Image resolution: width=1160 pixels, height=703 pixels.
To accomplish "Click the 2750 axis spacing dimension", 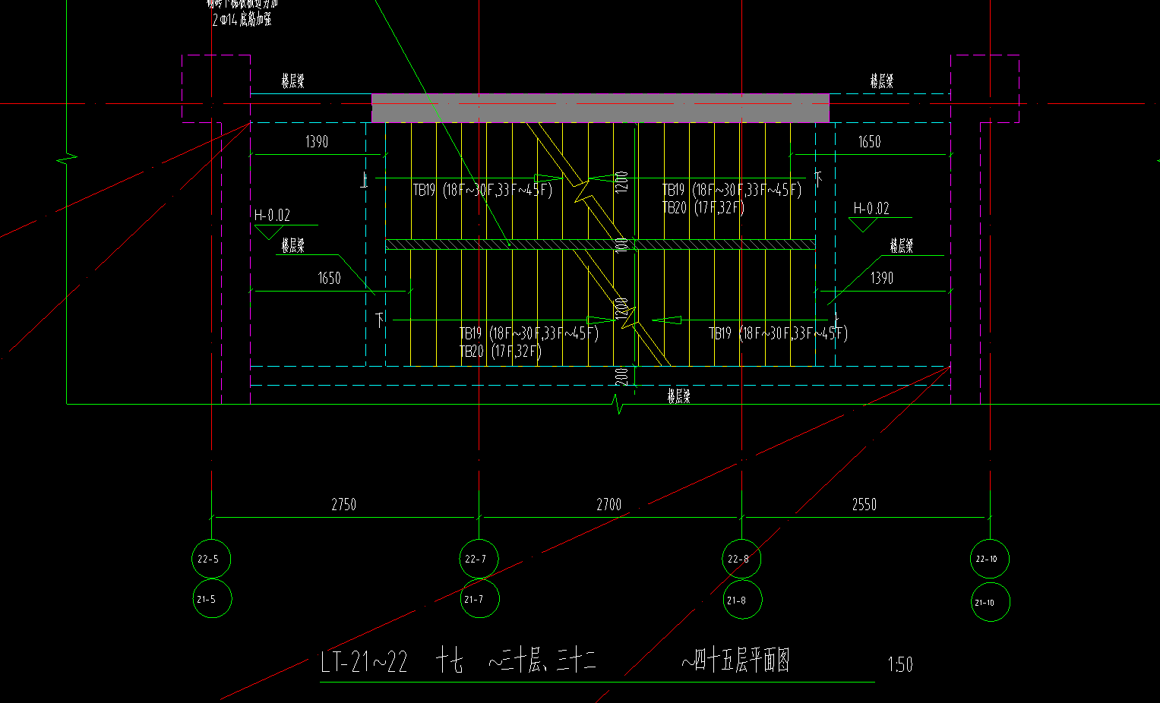I will 343,504.
